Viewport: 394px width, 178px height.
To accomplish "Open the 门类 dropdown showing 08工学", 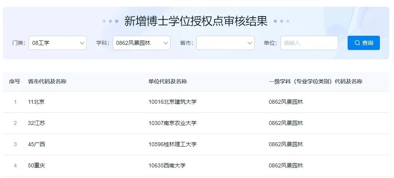I will pyautogui.click(x=57, y=43).
